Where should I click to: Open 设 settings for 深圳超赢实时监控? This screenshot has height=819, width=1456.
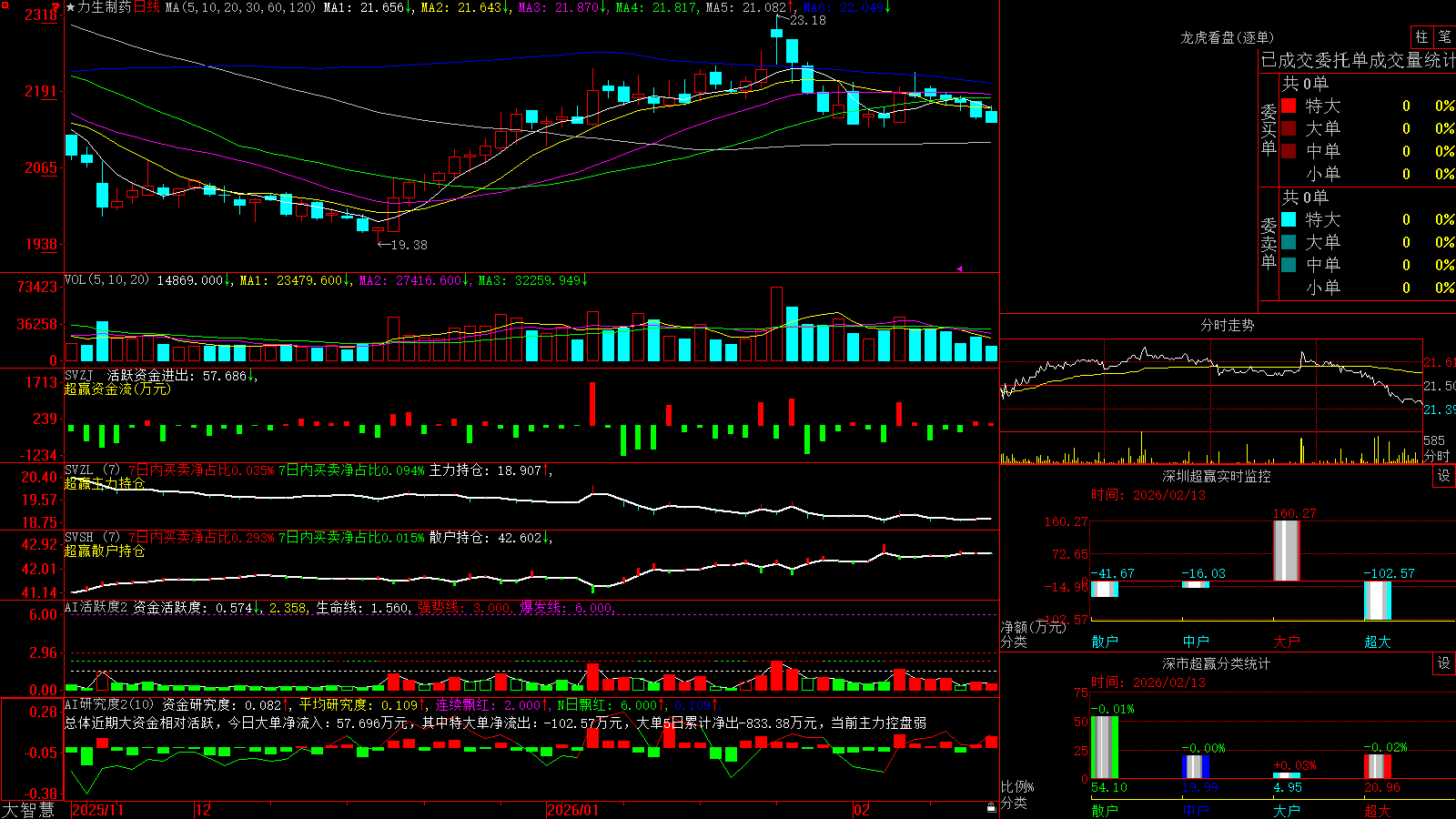coord(1444,476)
